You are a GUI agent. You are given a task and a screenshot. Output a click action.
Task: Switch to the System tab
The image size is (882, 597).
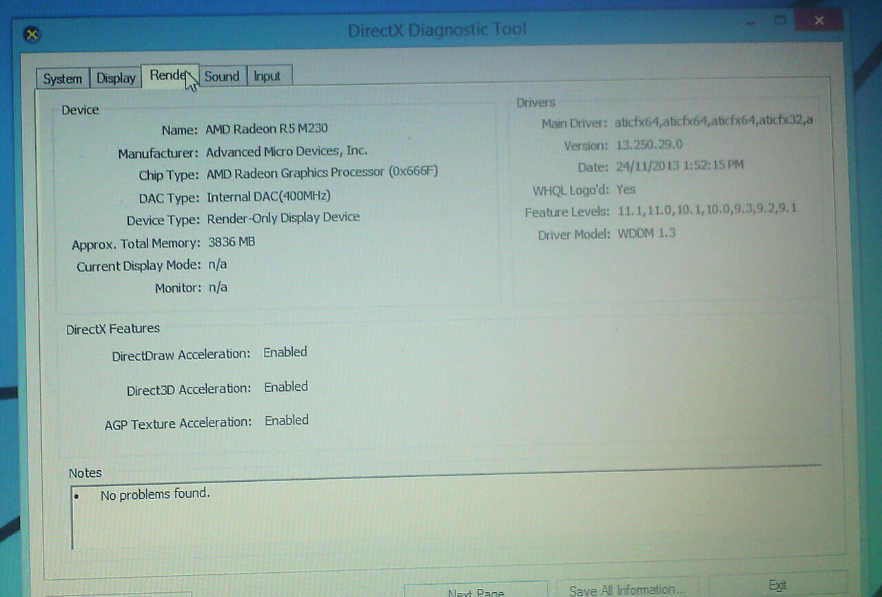[62, 78]
